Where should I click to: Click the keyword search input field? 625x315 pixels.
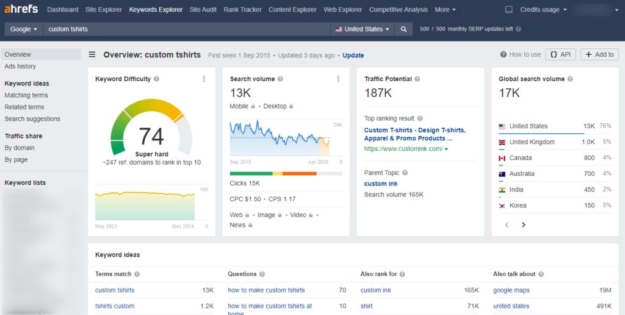tap(187, 29)
